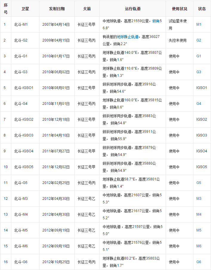Select the 失控未使用 usage status cell
Screen dimensions: 211x270
pos(178,40)
